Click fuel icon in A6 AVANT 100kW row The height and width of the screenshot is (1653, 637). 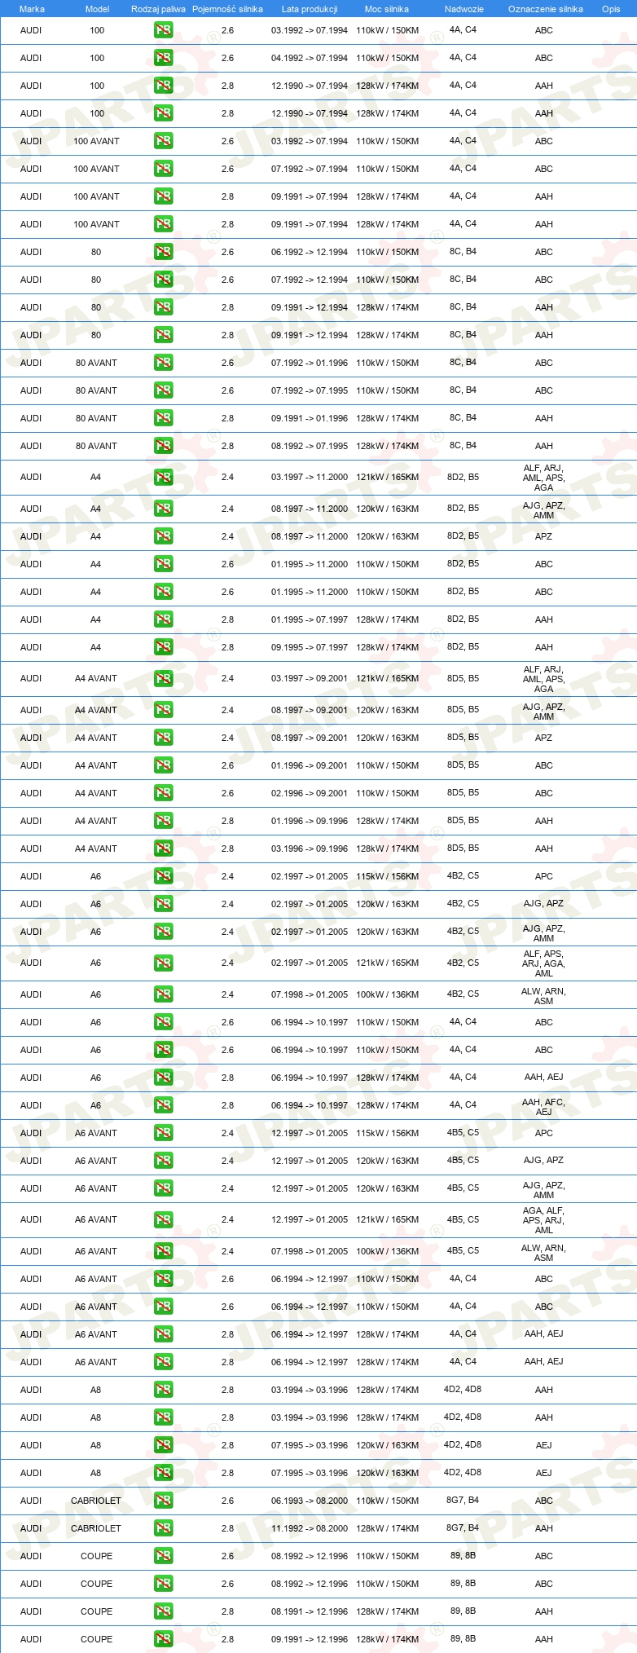tap(163, 1251)
